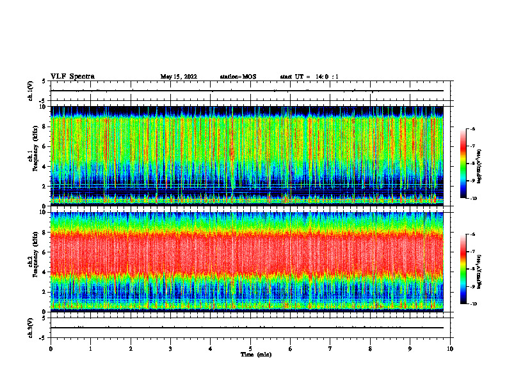
Task: Click the "-10" label on ch.1 color bar
Action: pyautogui.click(x=474, y=199)
